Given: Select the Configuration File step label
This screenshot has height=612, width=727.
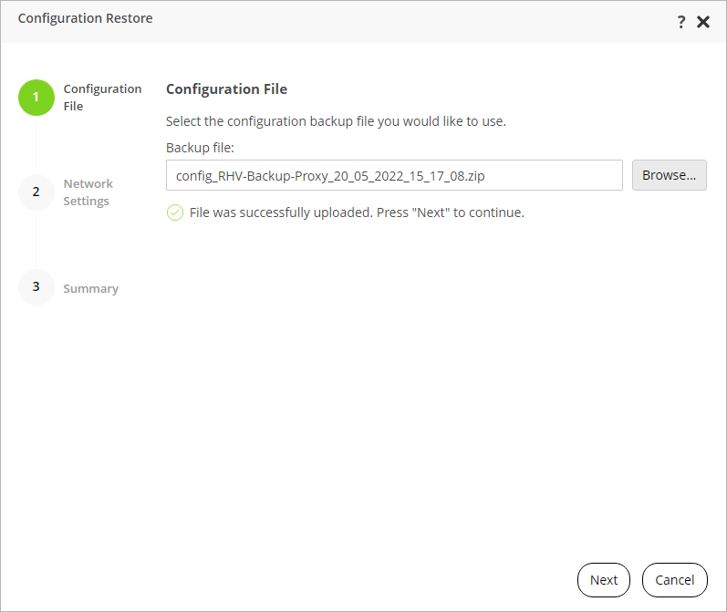Looking at the screenshot, I should (102, 98).
